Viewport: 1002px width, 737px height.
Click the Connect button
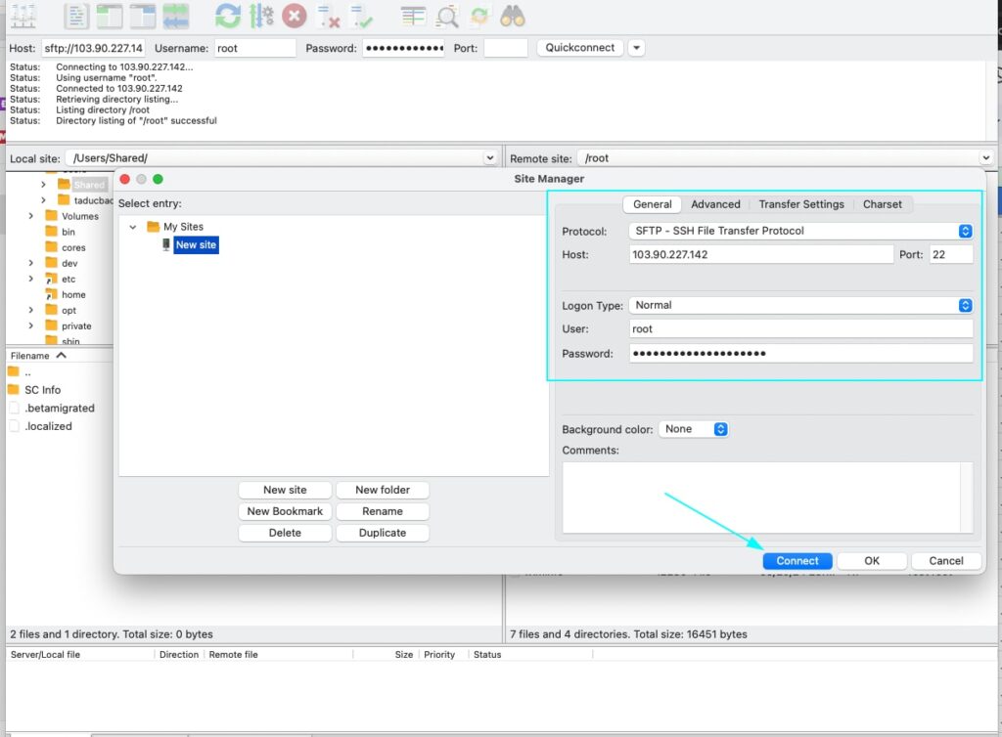pos(797,561)
